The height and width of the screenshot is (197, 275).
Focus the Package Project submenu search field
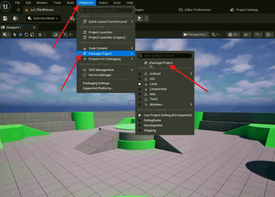click(165, 56)
